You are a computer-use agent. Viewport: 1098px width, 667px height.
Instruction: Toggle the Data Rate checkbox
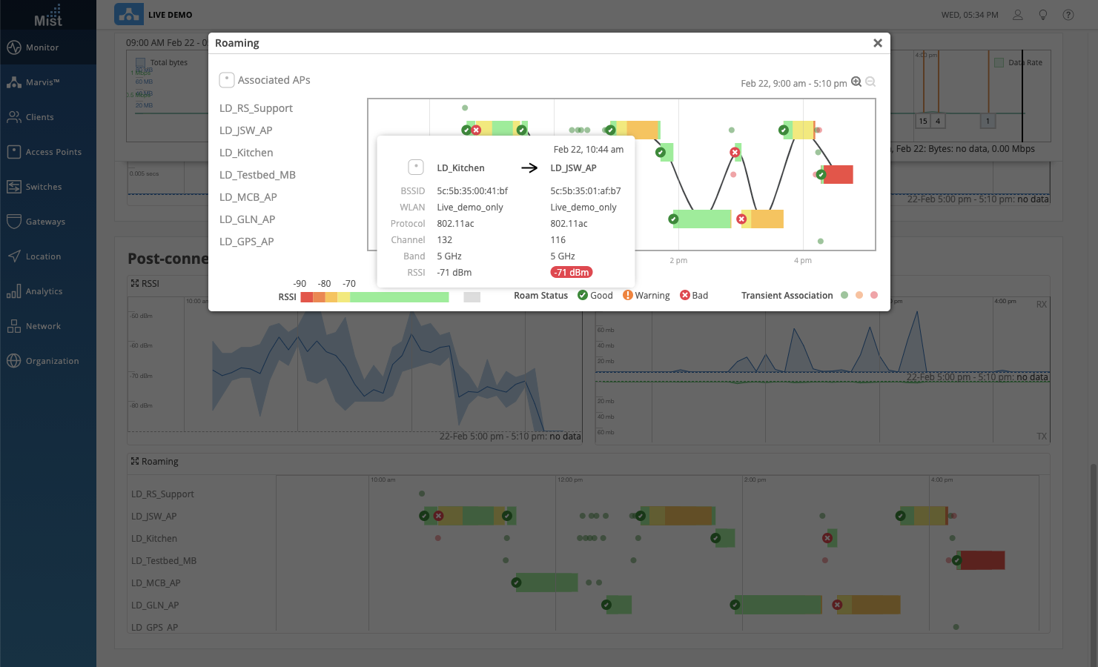[999, 63]
